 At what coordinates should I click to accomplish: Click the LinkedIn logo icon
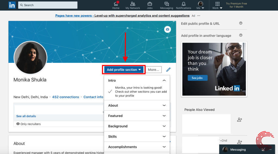coord(12,5)
